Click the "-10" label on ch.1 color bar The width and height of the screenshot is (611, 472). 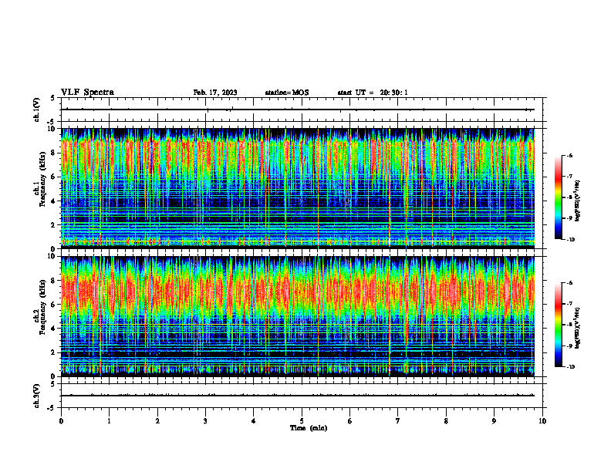click(x=570, y=240)
